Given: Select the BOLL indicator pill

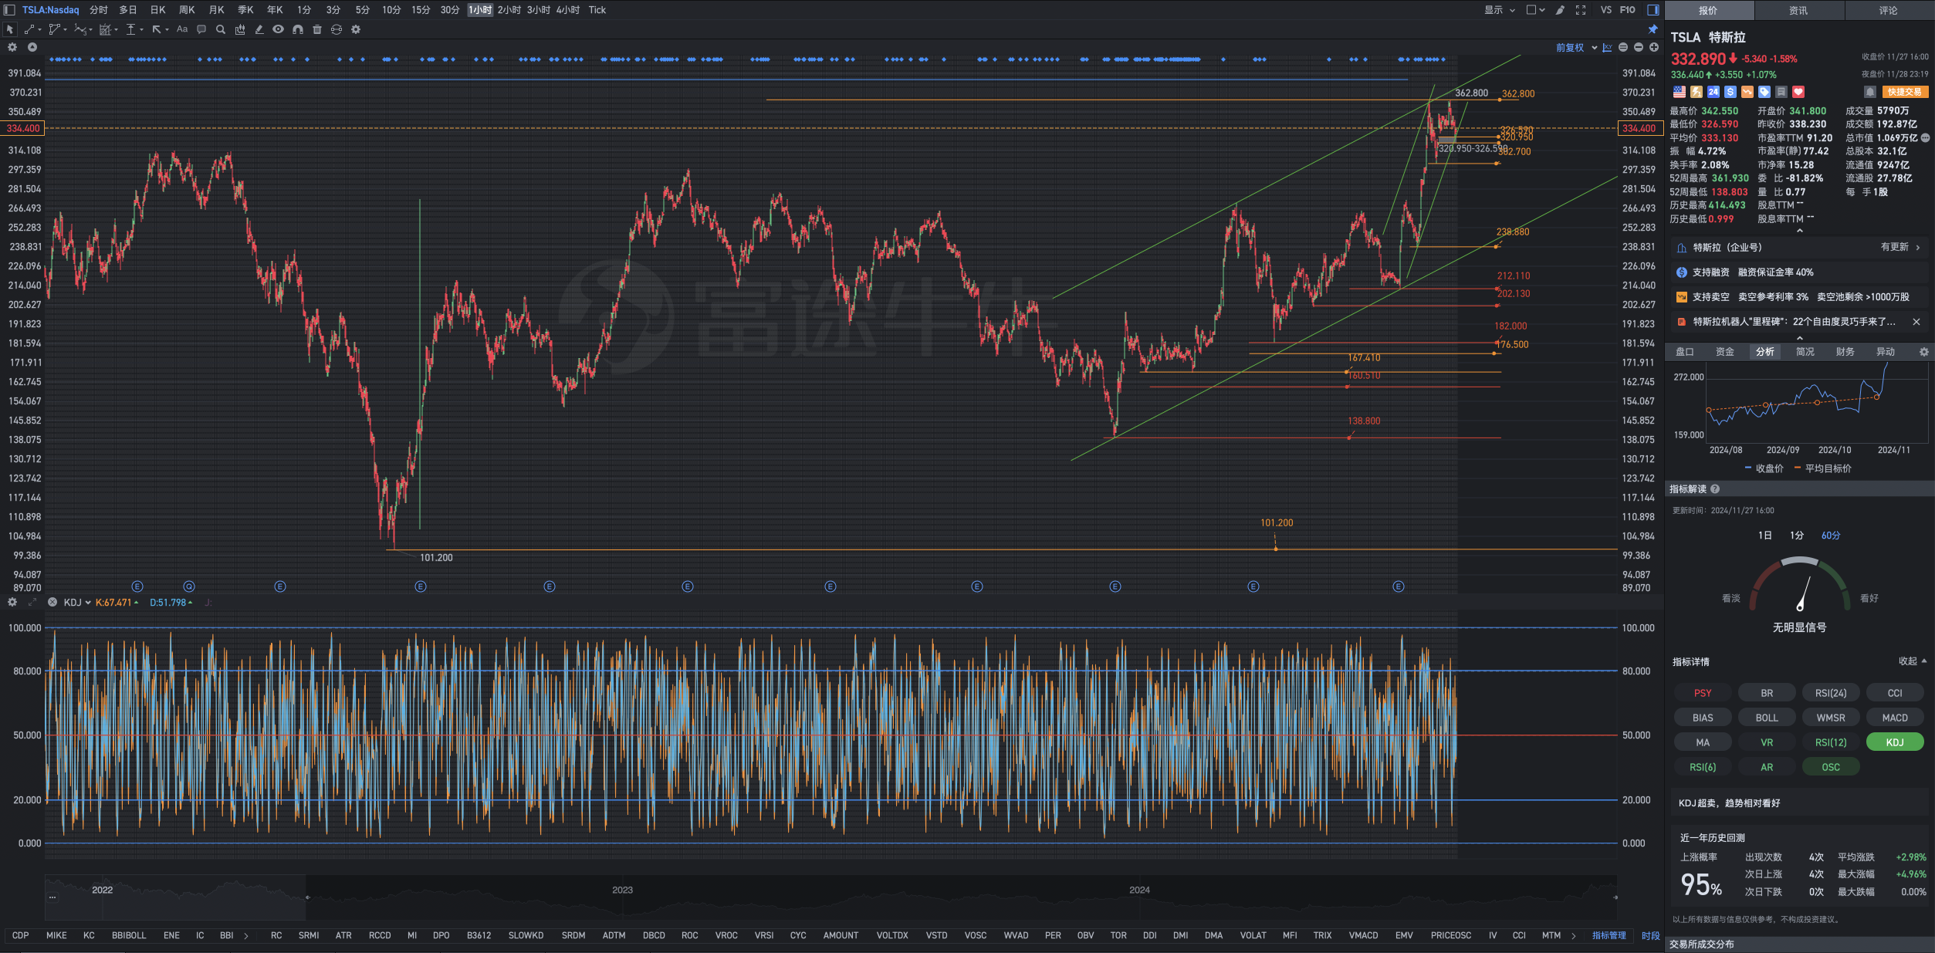Looking at the screenshot, I should click(x=1766, y=718).
